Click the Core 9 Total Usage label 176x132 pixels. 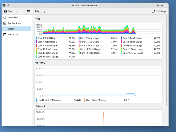pos(132,45)
